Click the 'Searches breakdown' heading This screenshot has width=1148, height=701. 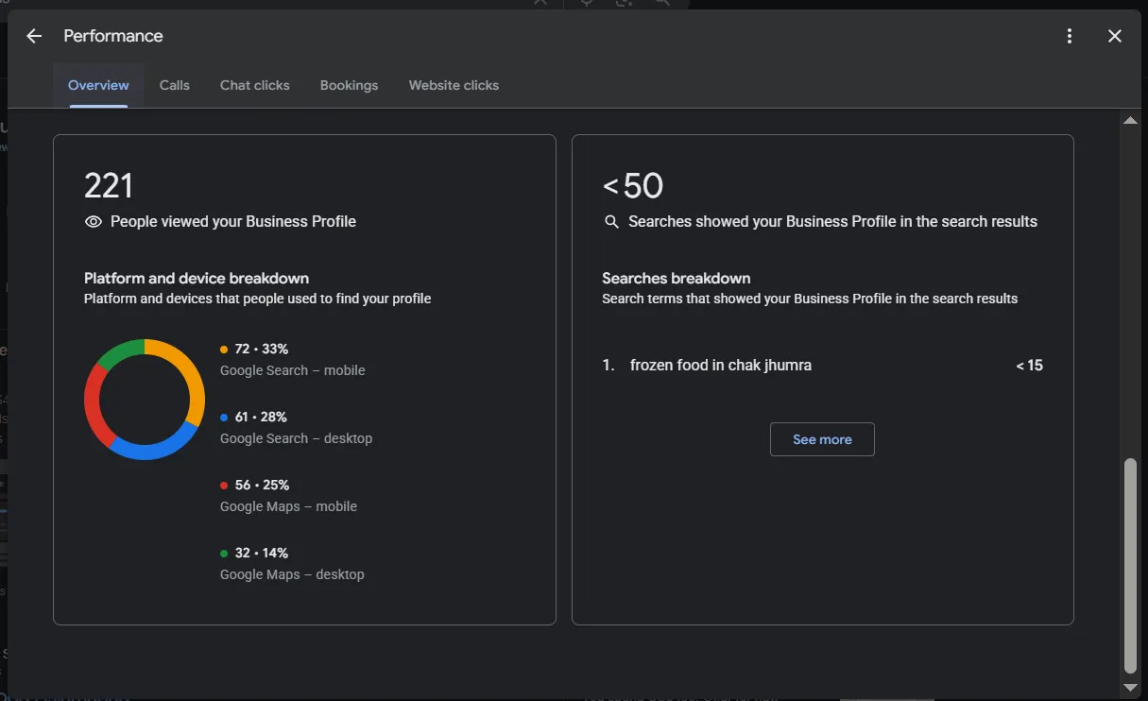pos(677,279)
